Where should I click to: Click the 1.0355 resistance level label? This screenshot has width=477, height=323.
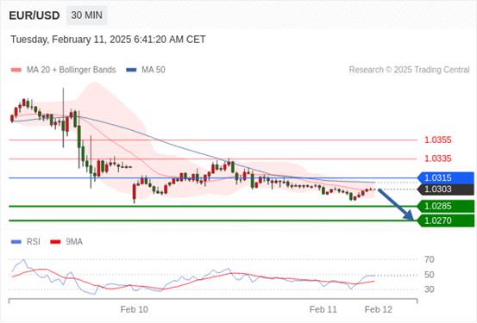point(438,140)
